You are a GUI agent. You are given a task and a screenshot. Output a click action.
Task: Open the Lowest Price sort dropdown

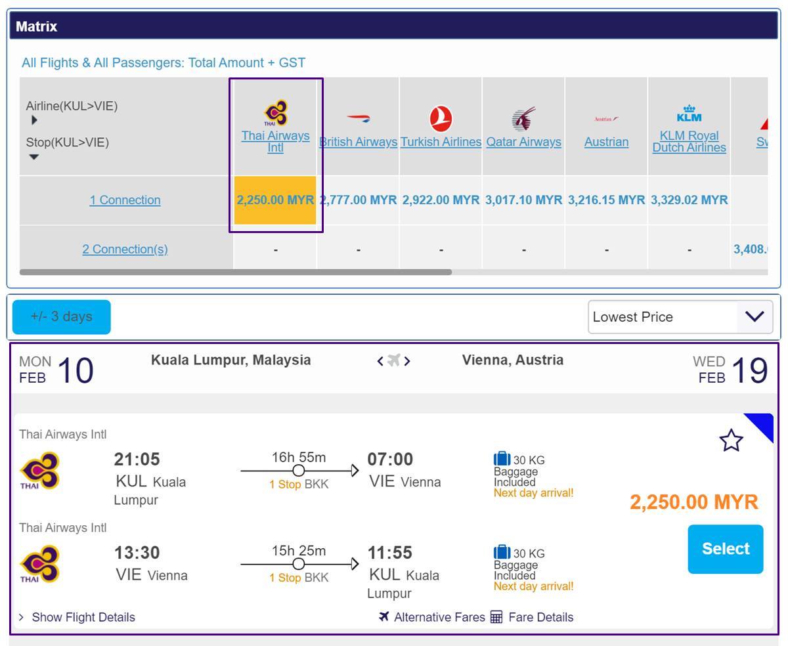[x=680, y=316]
